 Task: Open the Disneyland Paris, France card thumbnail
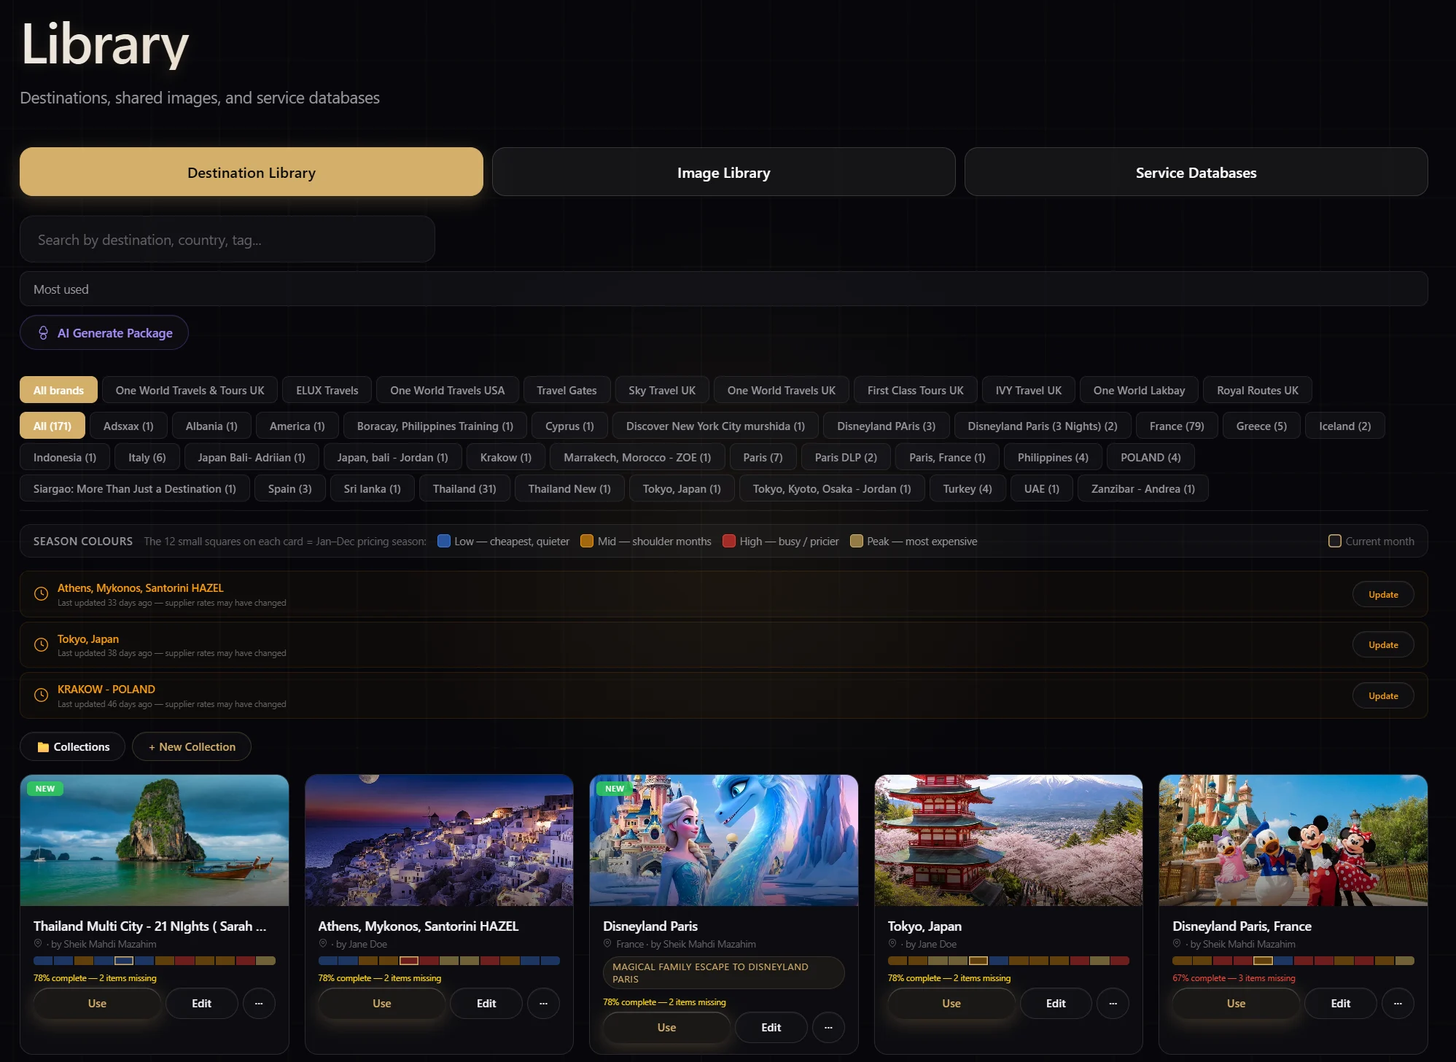1293,840
